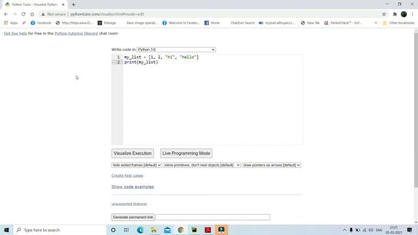Open the Python 3.6 language dropdown

click(x=176, y=50)
